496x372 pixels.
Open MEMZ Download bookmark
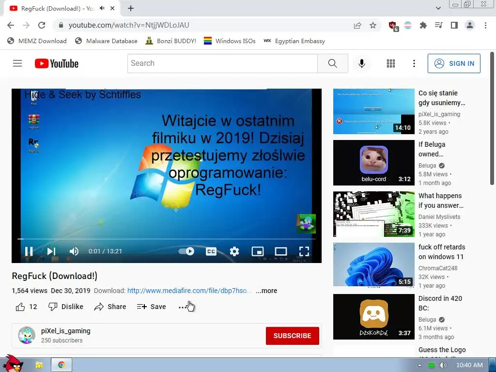[37, 41]
